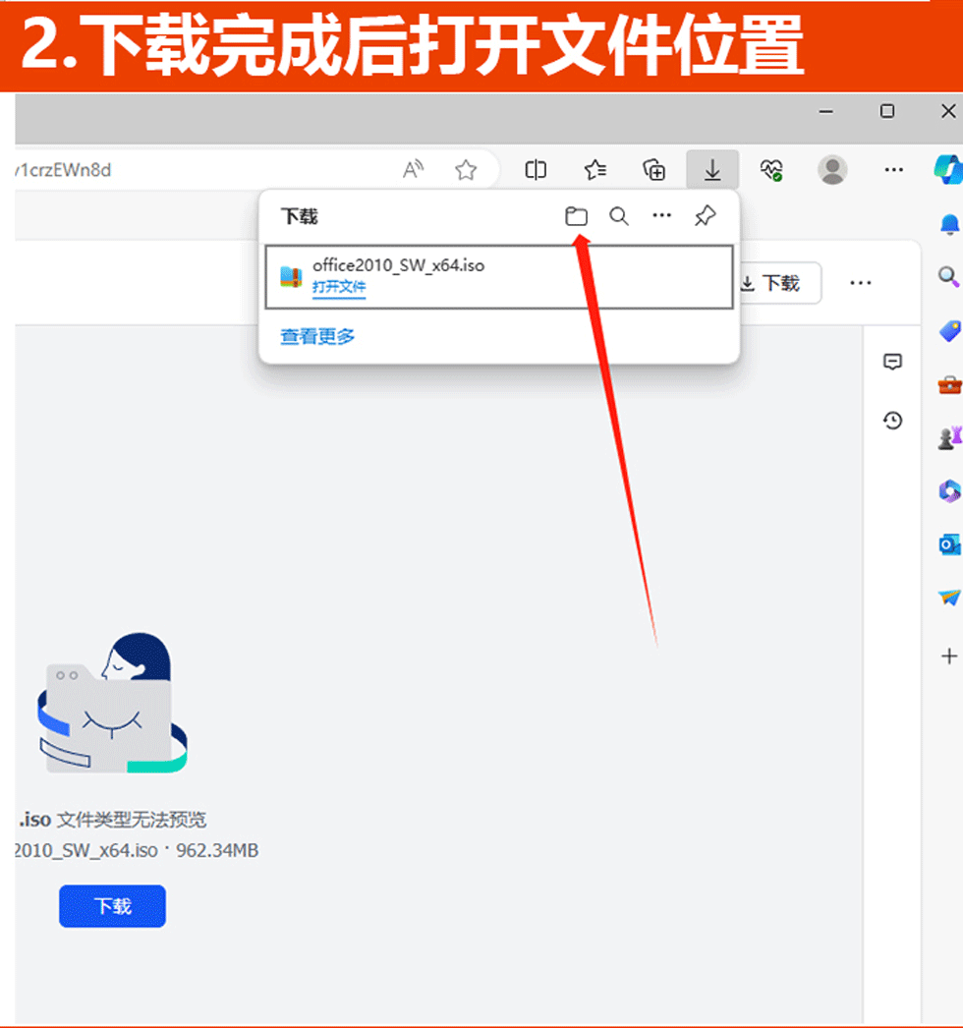This screenshot has width=963, height=1028.
Task: Open sidebar Search icon
Action: point(949,277)
